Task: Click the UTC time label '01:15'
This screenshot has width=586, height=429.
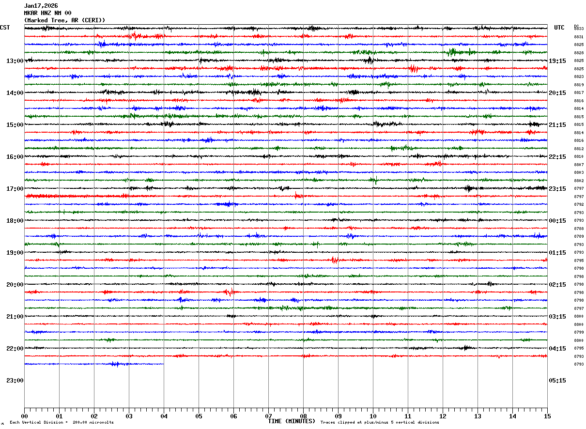Action: pyautogui.click(x=557, y=253)
